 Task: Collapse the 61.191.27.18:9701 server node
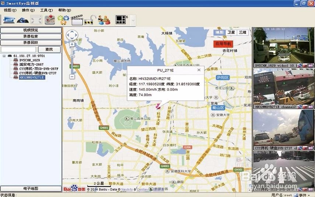4,56
